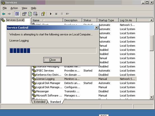Sort by the Status column header

coord(90,20)
